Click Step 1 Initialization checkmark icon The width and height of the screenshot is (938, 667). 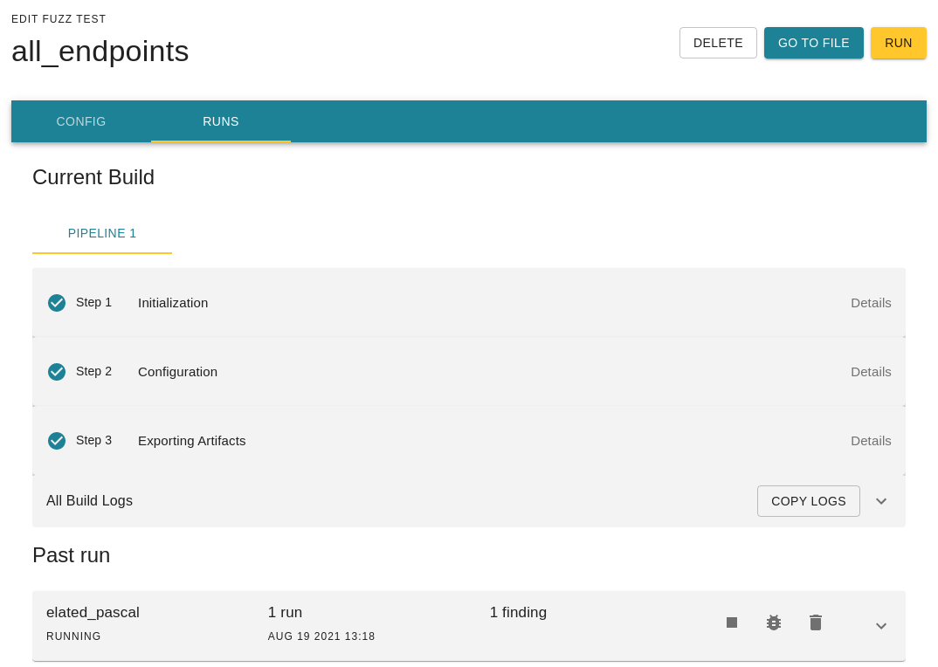point(57,303)
